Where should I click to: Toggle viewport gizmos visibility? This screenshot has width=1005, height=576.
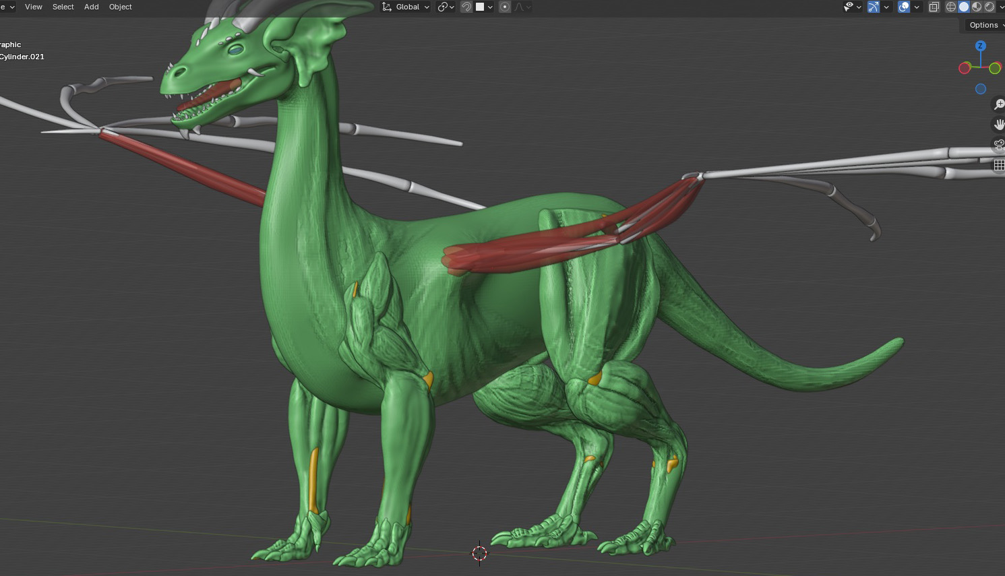pos(874,7)
